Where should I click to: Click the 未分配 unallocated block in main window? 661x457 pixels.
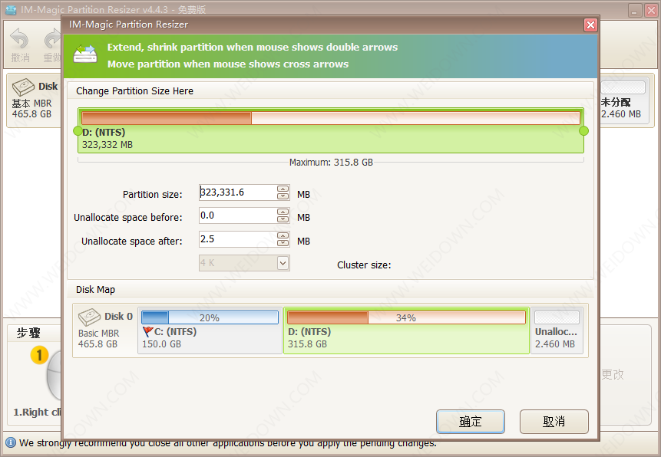coord(623,100)
